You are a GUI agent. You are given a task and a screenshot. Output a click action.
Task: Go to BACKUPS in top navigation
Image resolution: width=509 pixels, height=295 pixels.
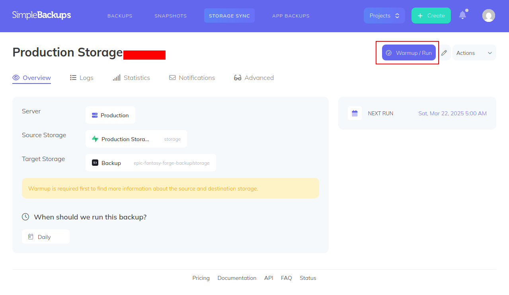[120, 16]
